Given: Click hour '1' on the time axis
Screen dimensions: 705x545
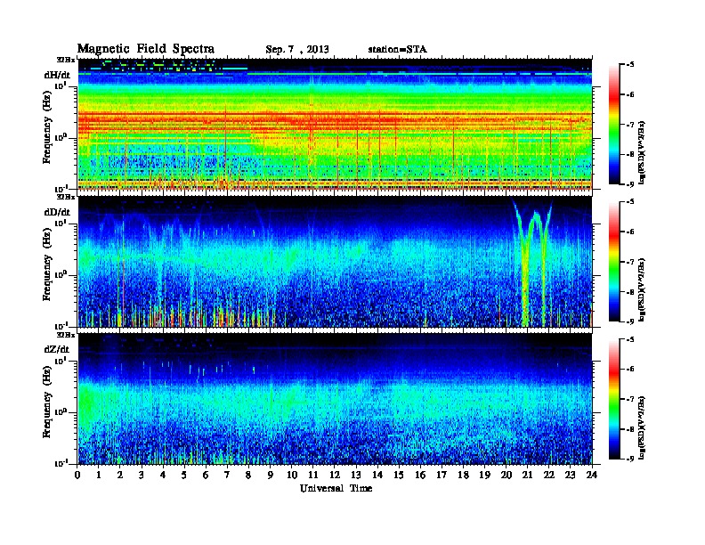Looking at the screenshot, I should 99,475.
